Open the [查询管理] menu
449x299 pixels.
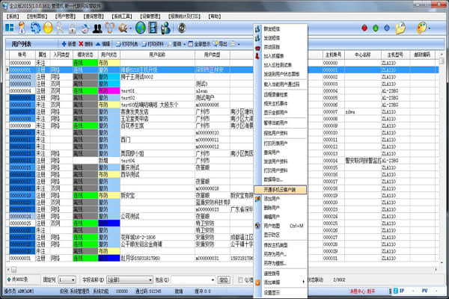point(94,16)
